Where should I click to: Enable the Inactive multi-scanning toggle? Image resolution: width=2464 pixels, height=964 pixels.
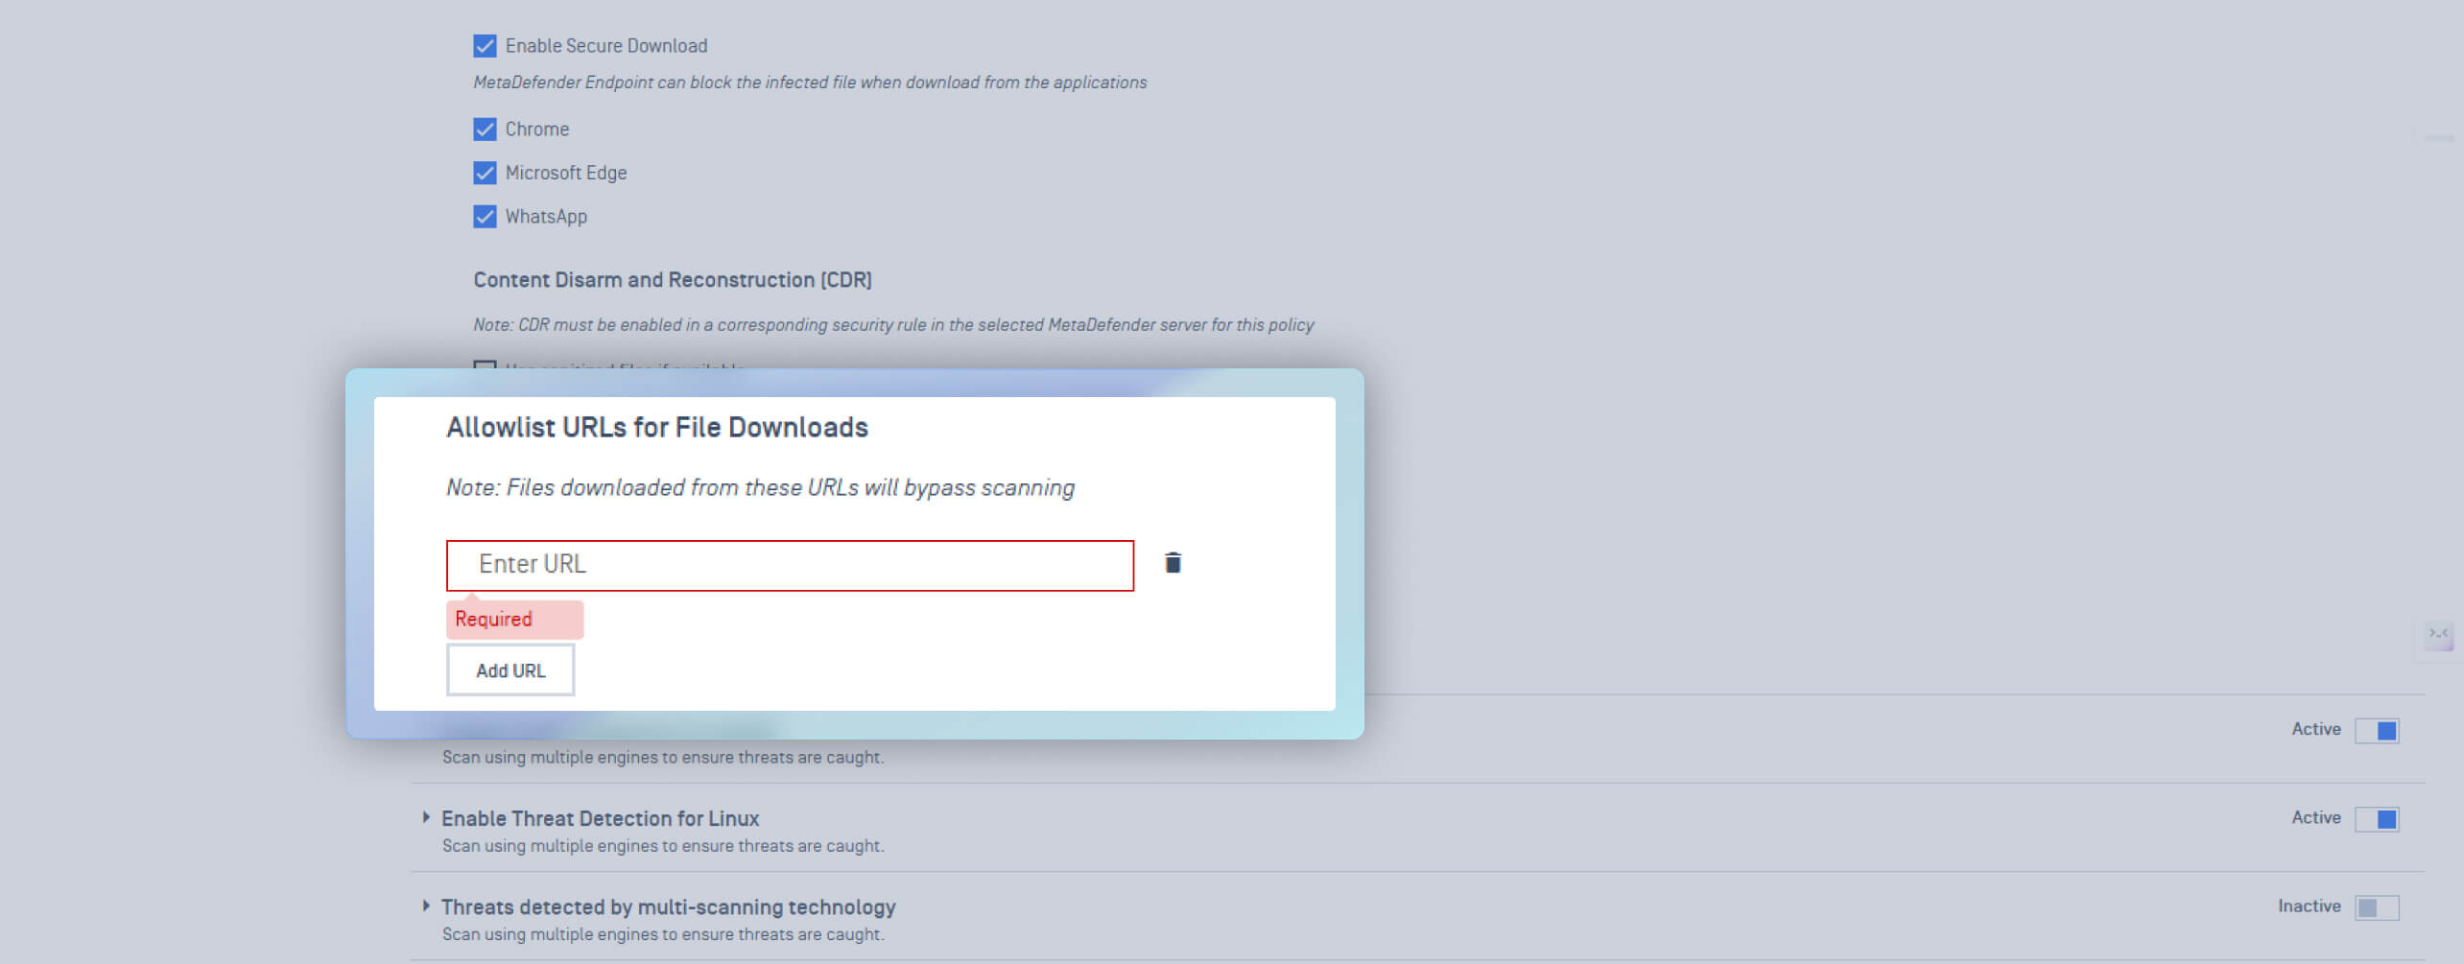pos(2377,907)
